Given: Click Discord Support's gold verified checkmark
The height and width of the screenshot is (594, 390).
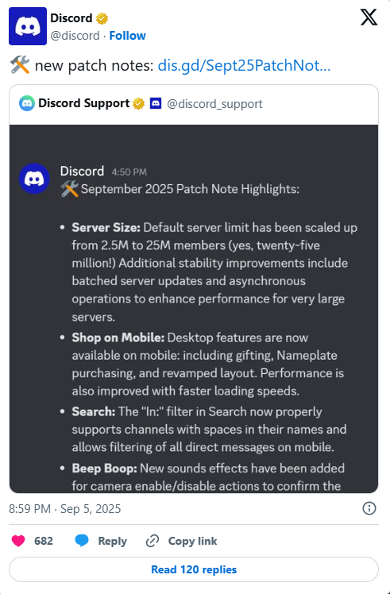Looking at the screenshot, I should point(139,103).
